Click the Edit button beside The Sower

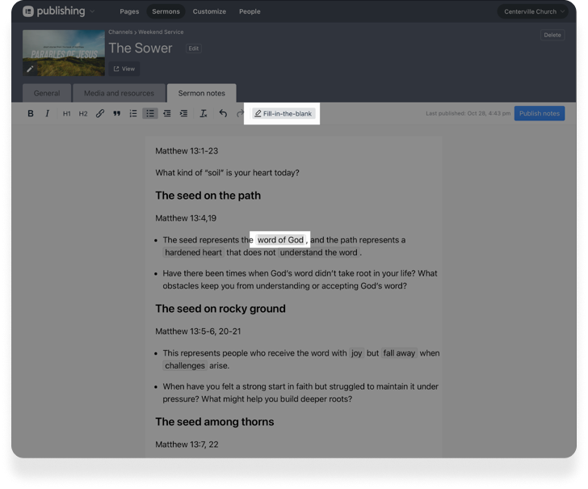coord(194,48)
